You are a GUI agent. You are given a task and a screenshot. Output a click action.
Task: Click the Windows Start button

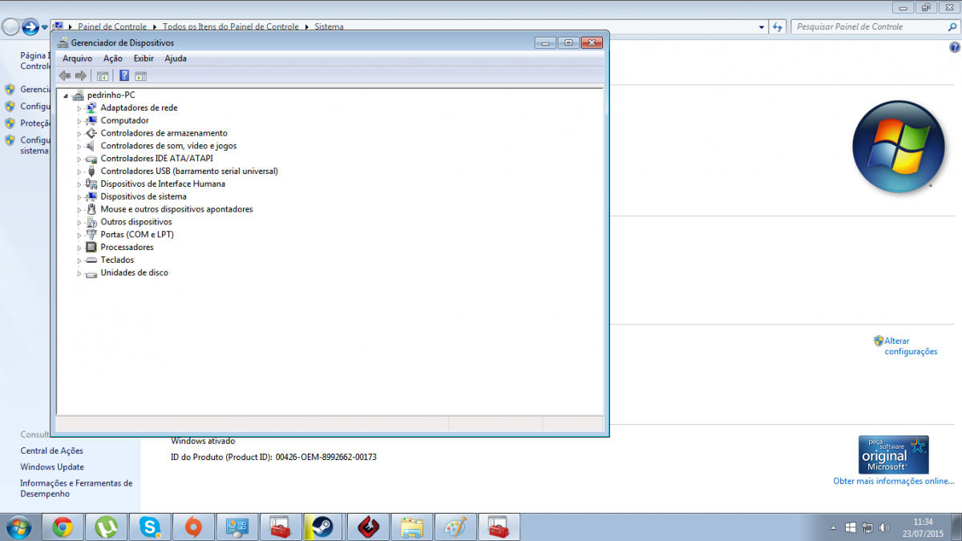click(x=18, y=527)
